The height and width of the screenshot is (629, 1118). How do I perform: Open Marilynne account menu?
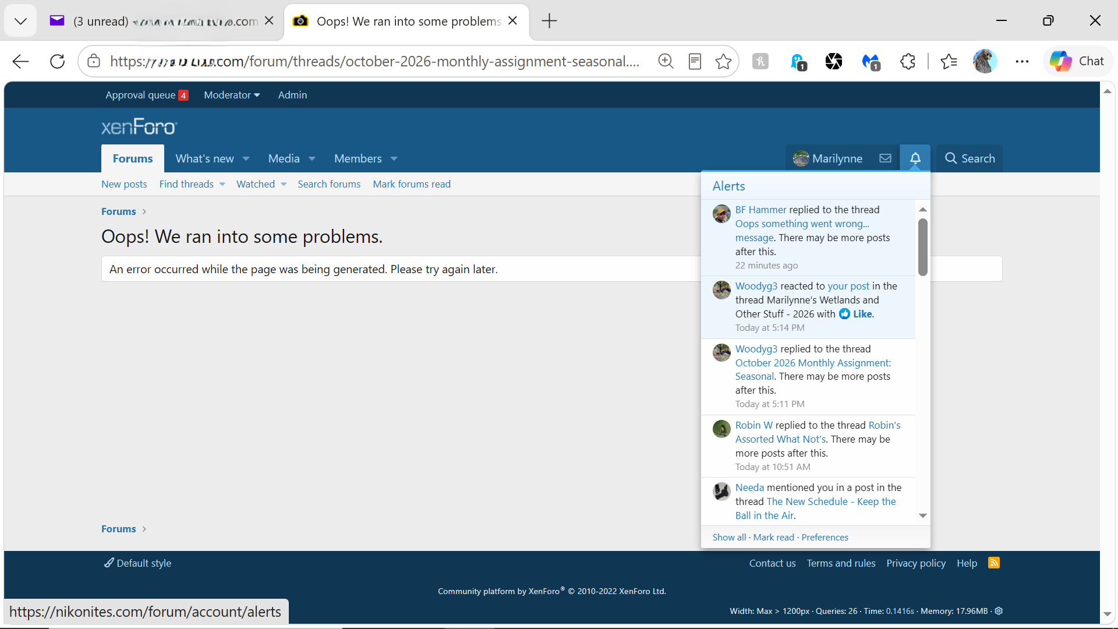[828, 158]
